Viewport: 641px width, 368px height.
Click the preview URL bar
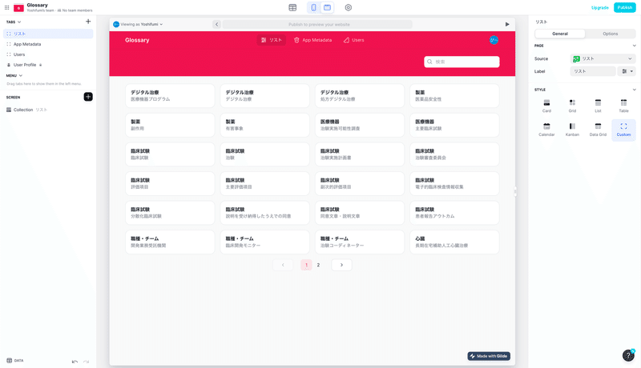317,25
